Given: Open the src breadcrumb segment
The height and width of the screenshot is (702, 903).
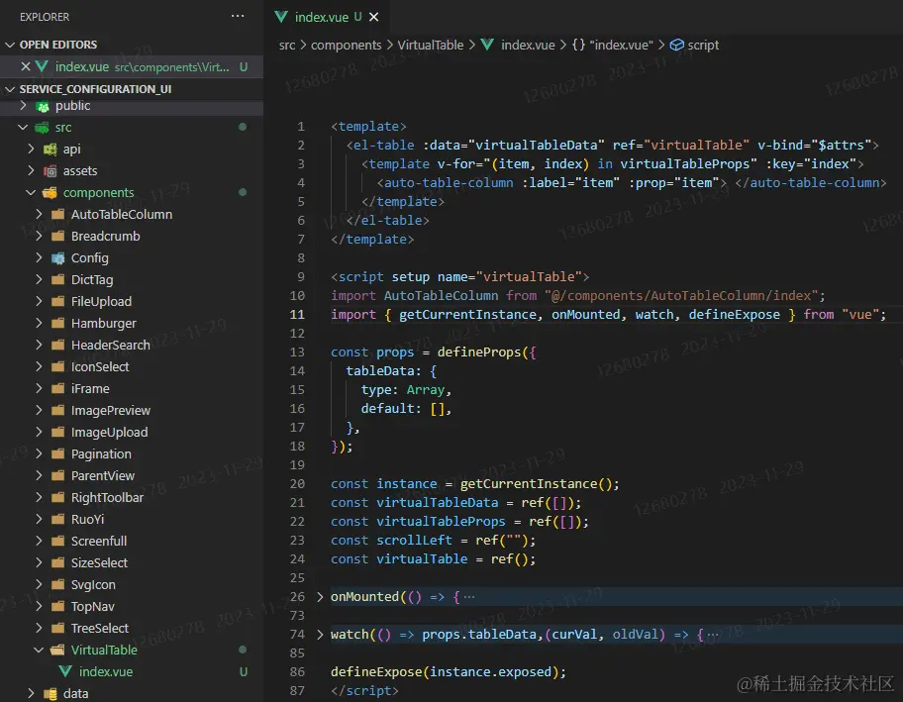Looking at the screenshot, I should tap(287, 45).
